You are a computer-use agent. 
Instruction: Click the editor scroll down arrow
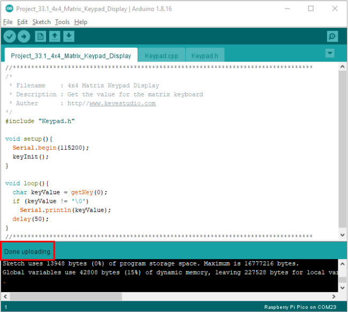pyautogui.click(x=342, y=235)
